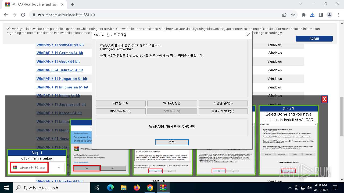
Task: Launch WinRAR with the WinRAR 실행 button
Action: click(172, 103)
